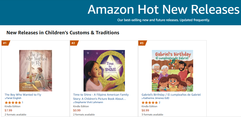Click the #3 rank badge
The image size is (241, 117).
click(142, 43)
